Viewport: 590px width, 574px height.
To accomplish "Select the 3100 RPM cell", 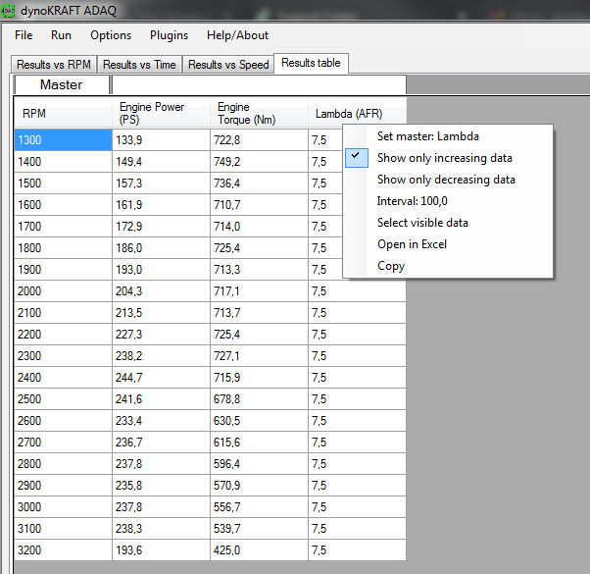I will (x=63, y=529).
